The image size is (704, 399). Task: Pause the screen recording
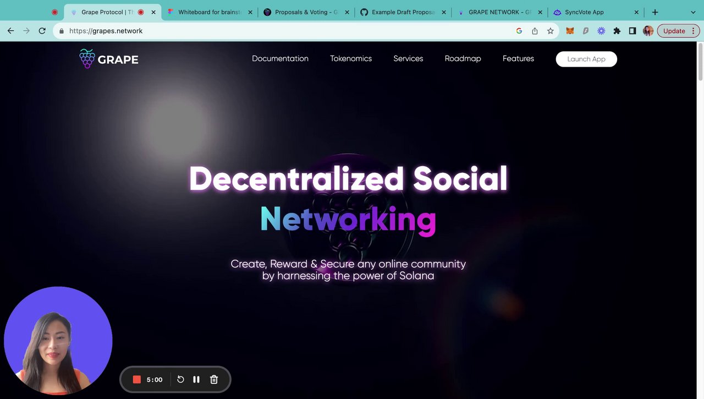196,379
